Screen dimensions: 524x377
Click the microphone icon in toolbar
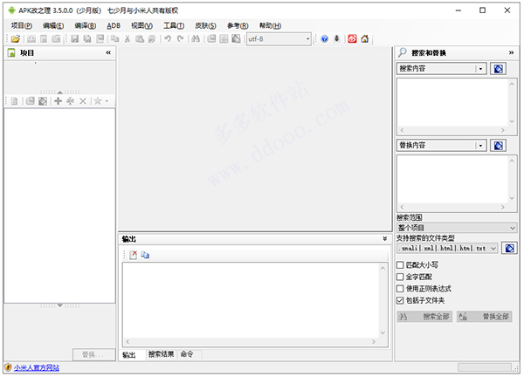(337, 39)
